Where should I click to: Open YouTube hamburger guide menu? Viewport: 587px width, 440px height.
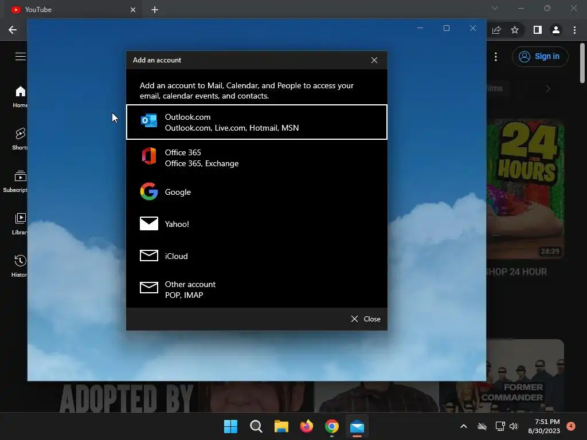tap(21, 57)
